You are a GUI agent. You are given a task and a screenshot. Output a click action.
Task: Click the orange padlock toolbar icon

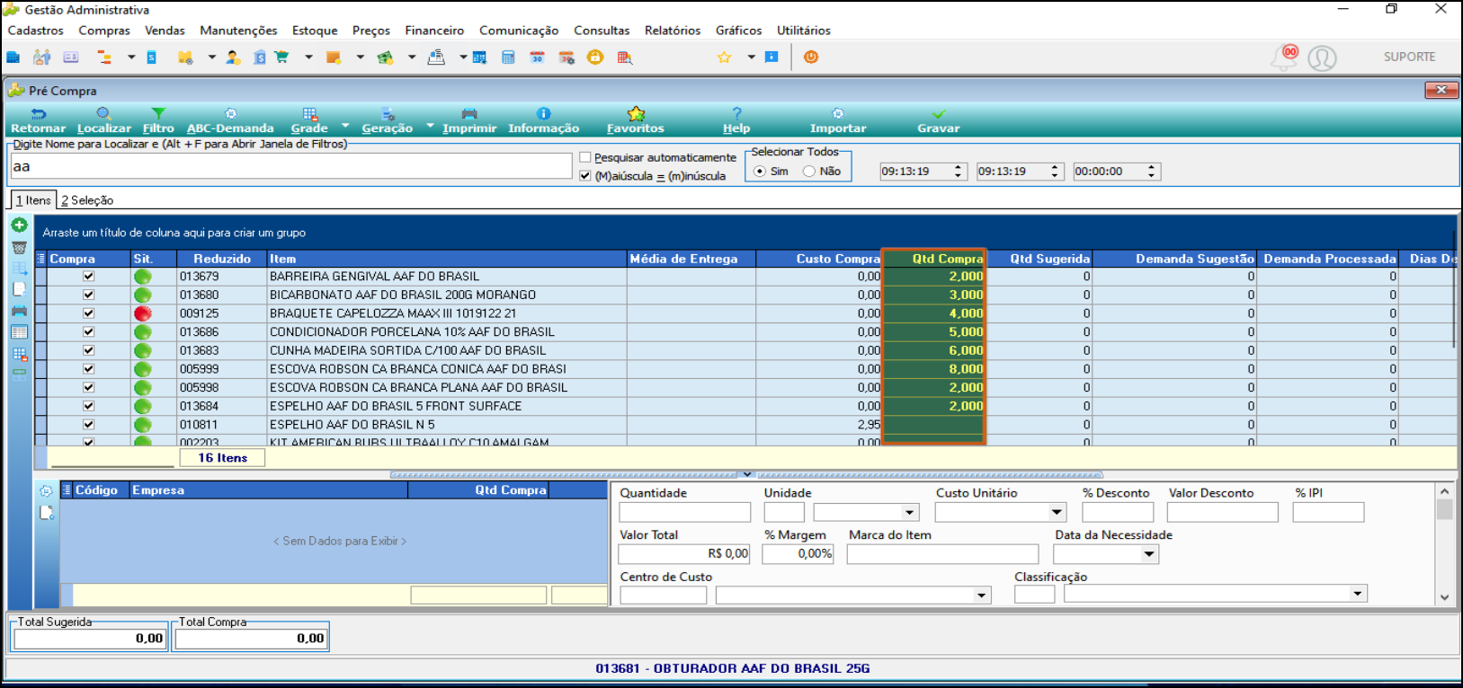click(594, 57)
